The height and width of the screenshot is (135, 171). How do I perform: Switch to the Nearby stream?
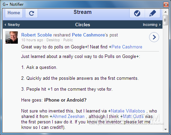[12, 25]
